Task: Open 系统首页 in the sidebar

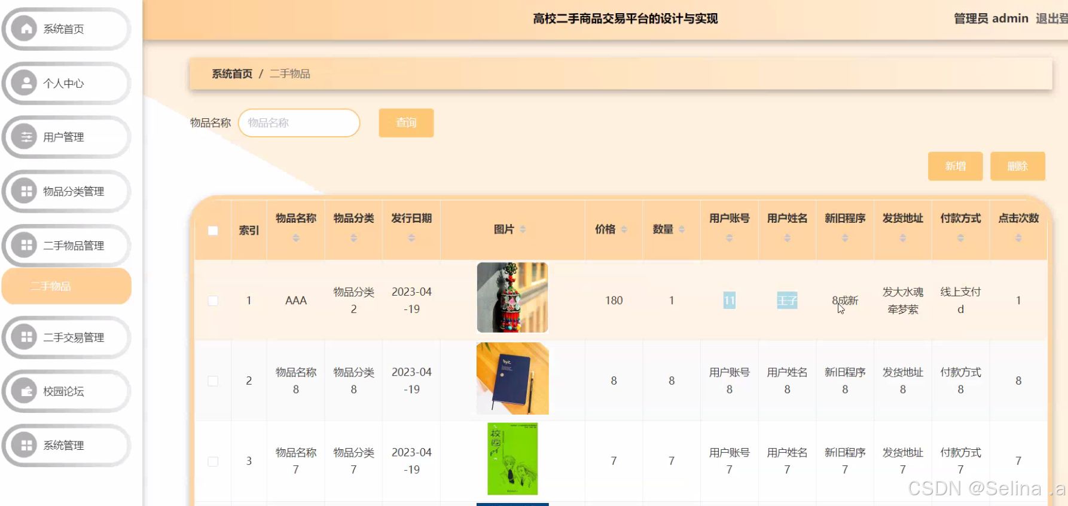Action: [66, 29]
